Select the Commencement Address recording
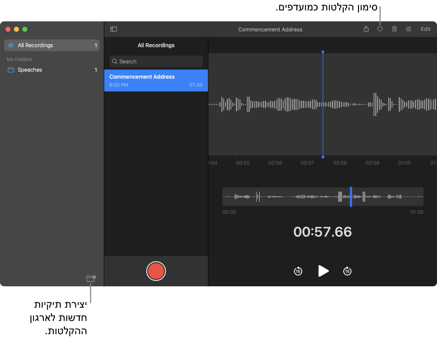 156,80
